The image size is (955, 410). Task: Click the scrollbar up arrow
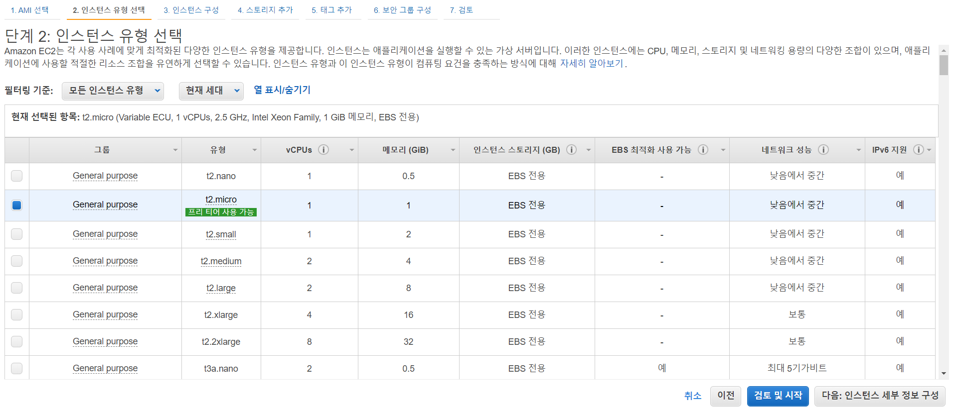943,50
